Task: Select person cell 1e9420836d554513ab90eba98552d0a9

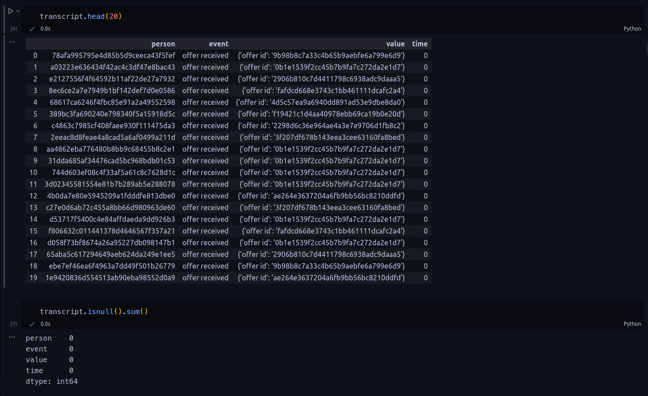Action: tap(110, 278)
